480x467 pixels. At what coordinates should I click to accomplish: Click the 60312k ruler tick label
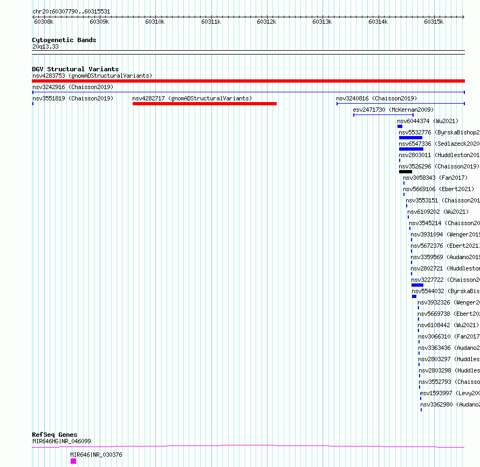(266, 22)
